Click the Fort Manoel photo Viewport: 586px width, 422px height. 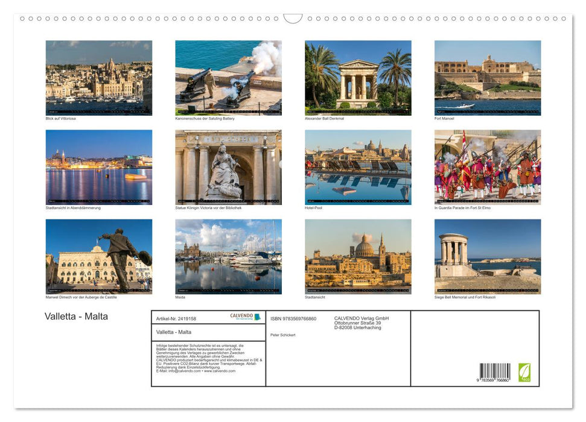tap(488, 78)
